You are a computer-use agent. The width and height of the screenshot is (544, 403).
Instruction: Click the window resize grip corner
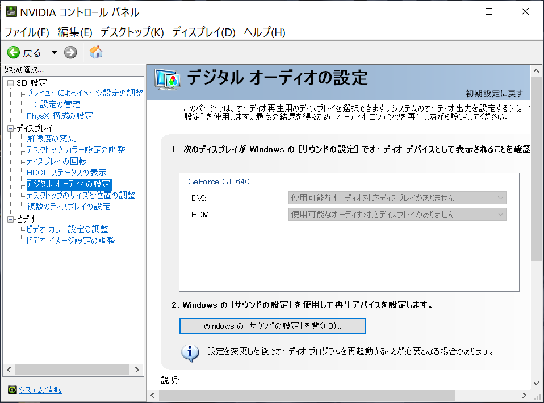pyautogui.click(x=537, y=396)
